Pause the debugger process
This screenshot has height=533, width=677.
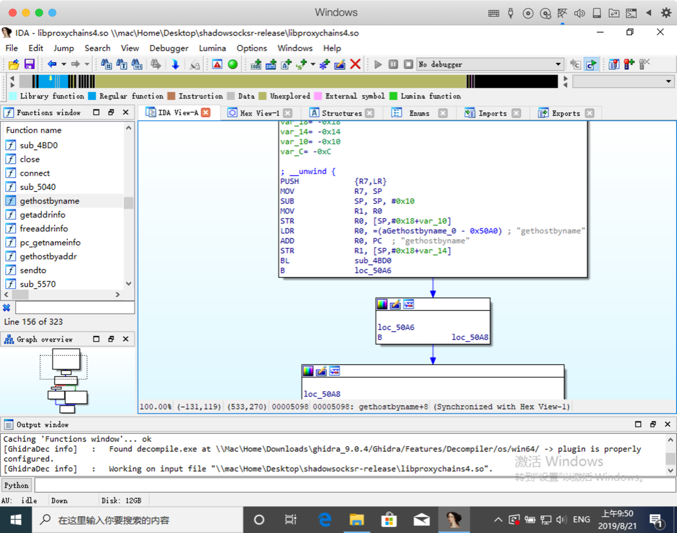pos(393,64)
